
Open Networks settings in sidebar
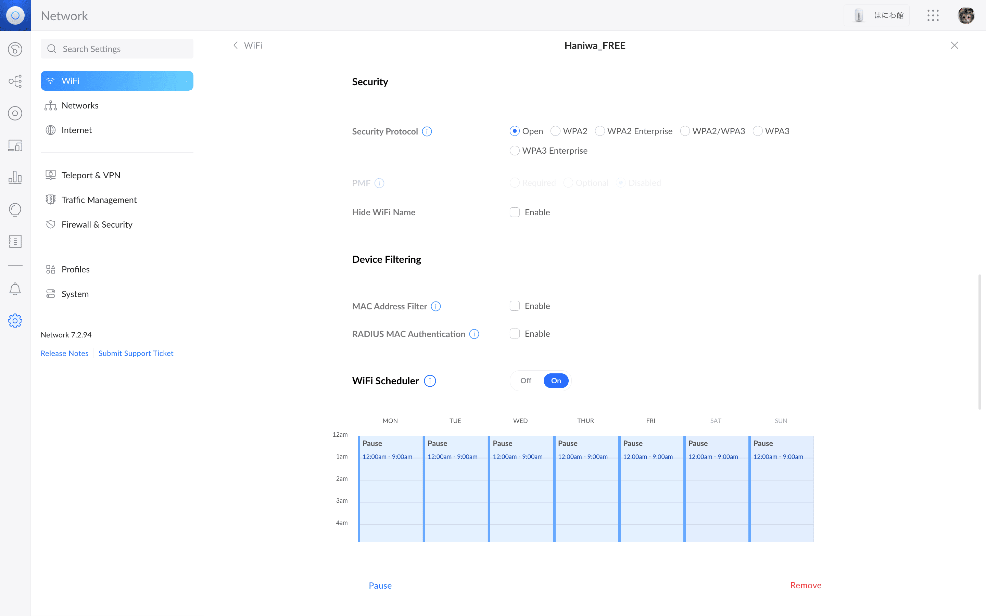click(x=117, y=105)
